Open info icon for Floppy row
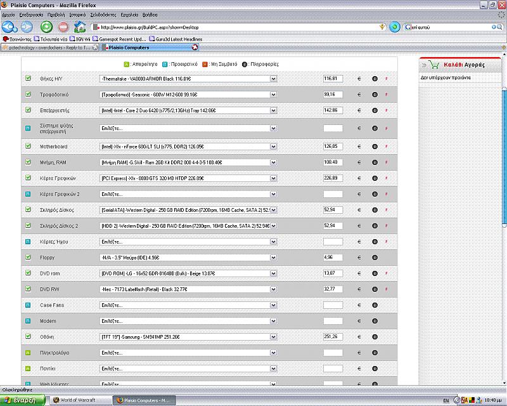The height and width of the screenshot is (406, 507). click(x=375, y=258)
